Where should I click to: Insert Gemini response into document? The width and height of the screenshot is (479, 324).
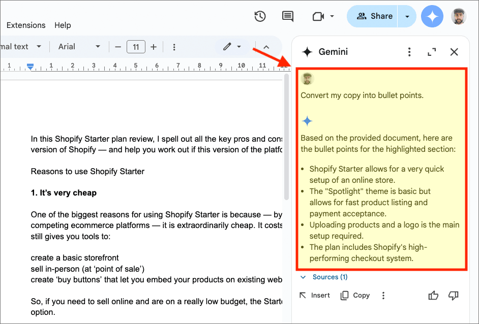[315, 296]
